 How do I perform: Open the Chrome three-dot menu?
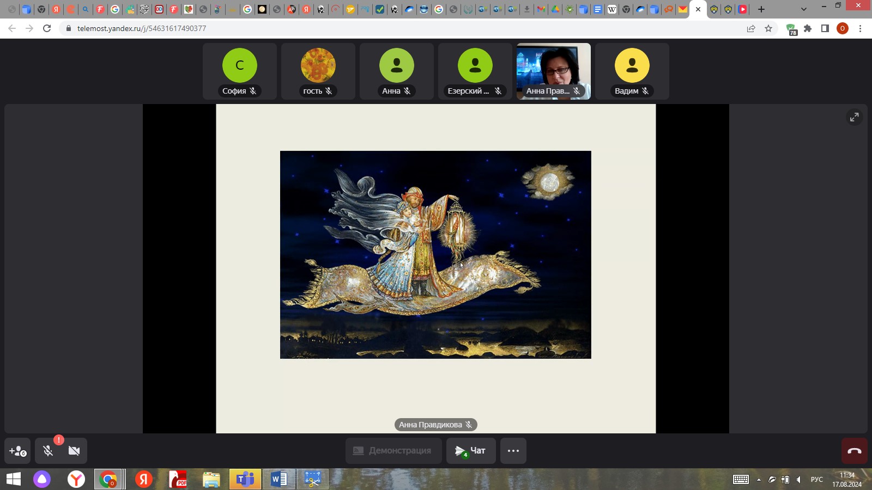[860, 28]
